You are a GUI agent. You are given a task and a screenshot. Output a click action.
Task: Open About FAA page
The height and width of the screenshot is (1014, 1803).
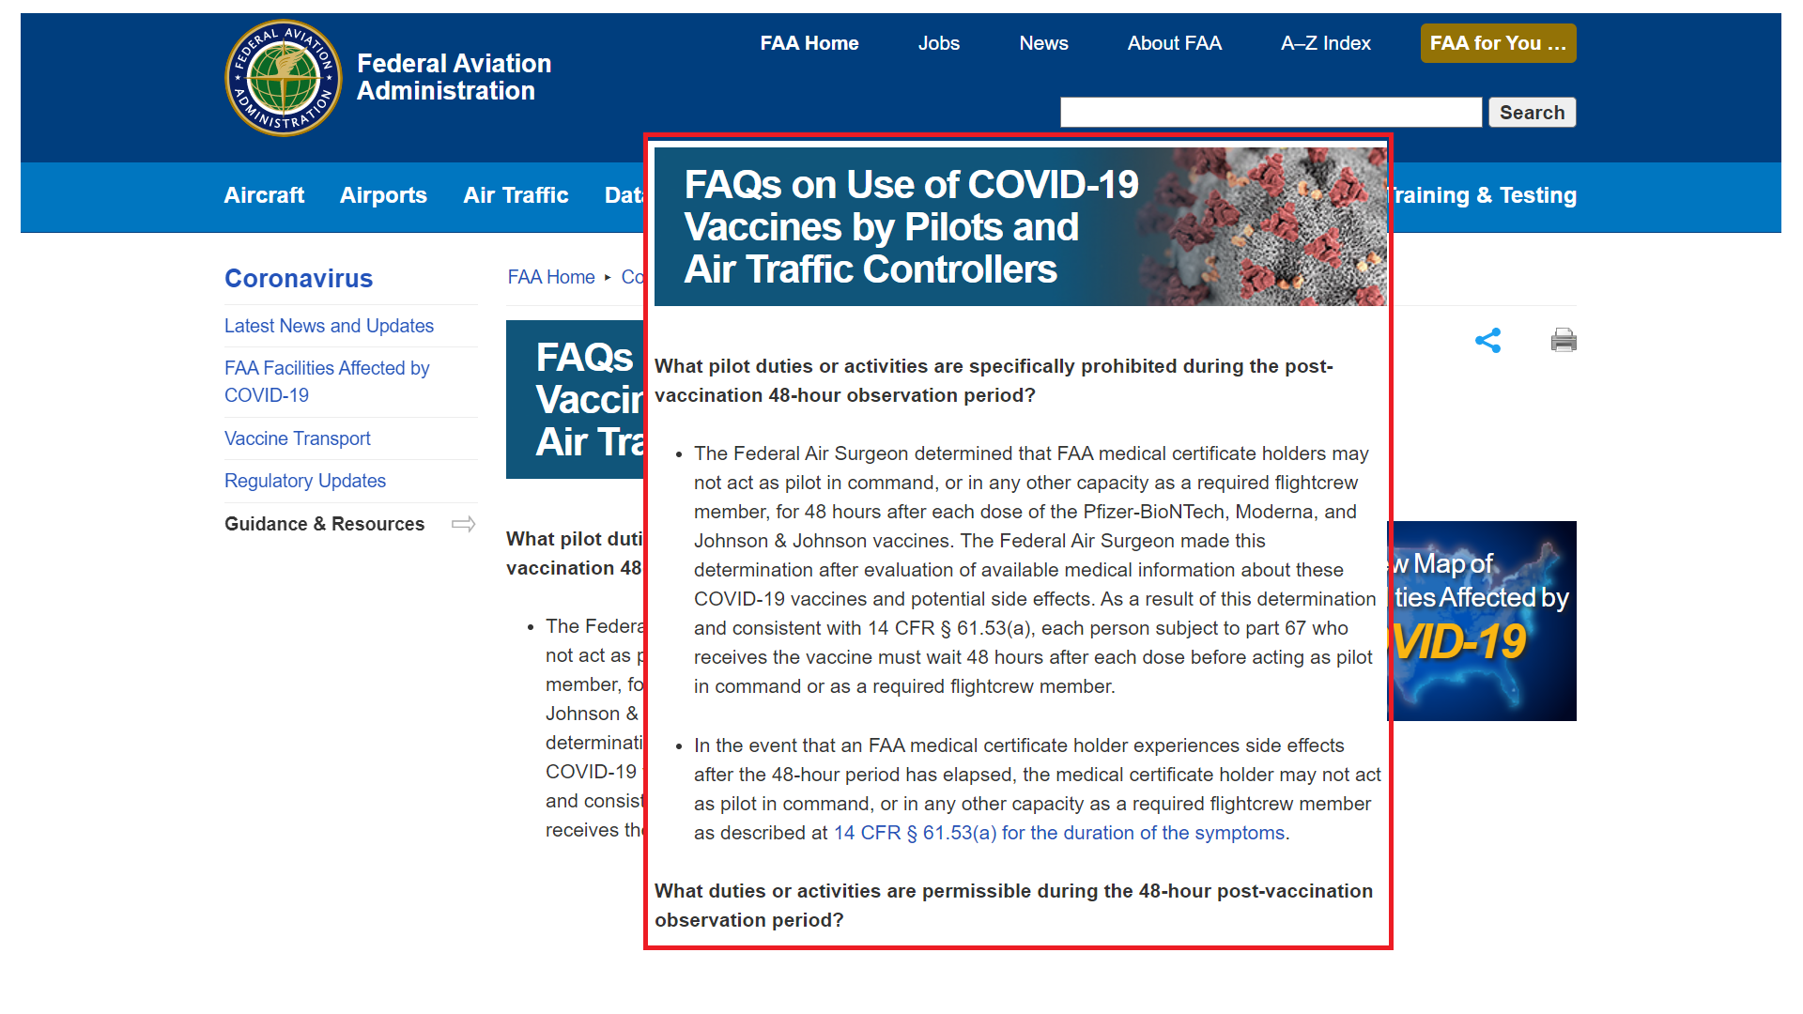click(x=1174, y=43)
